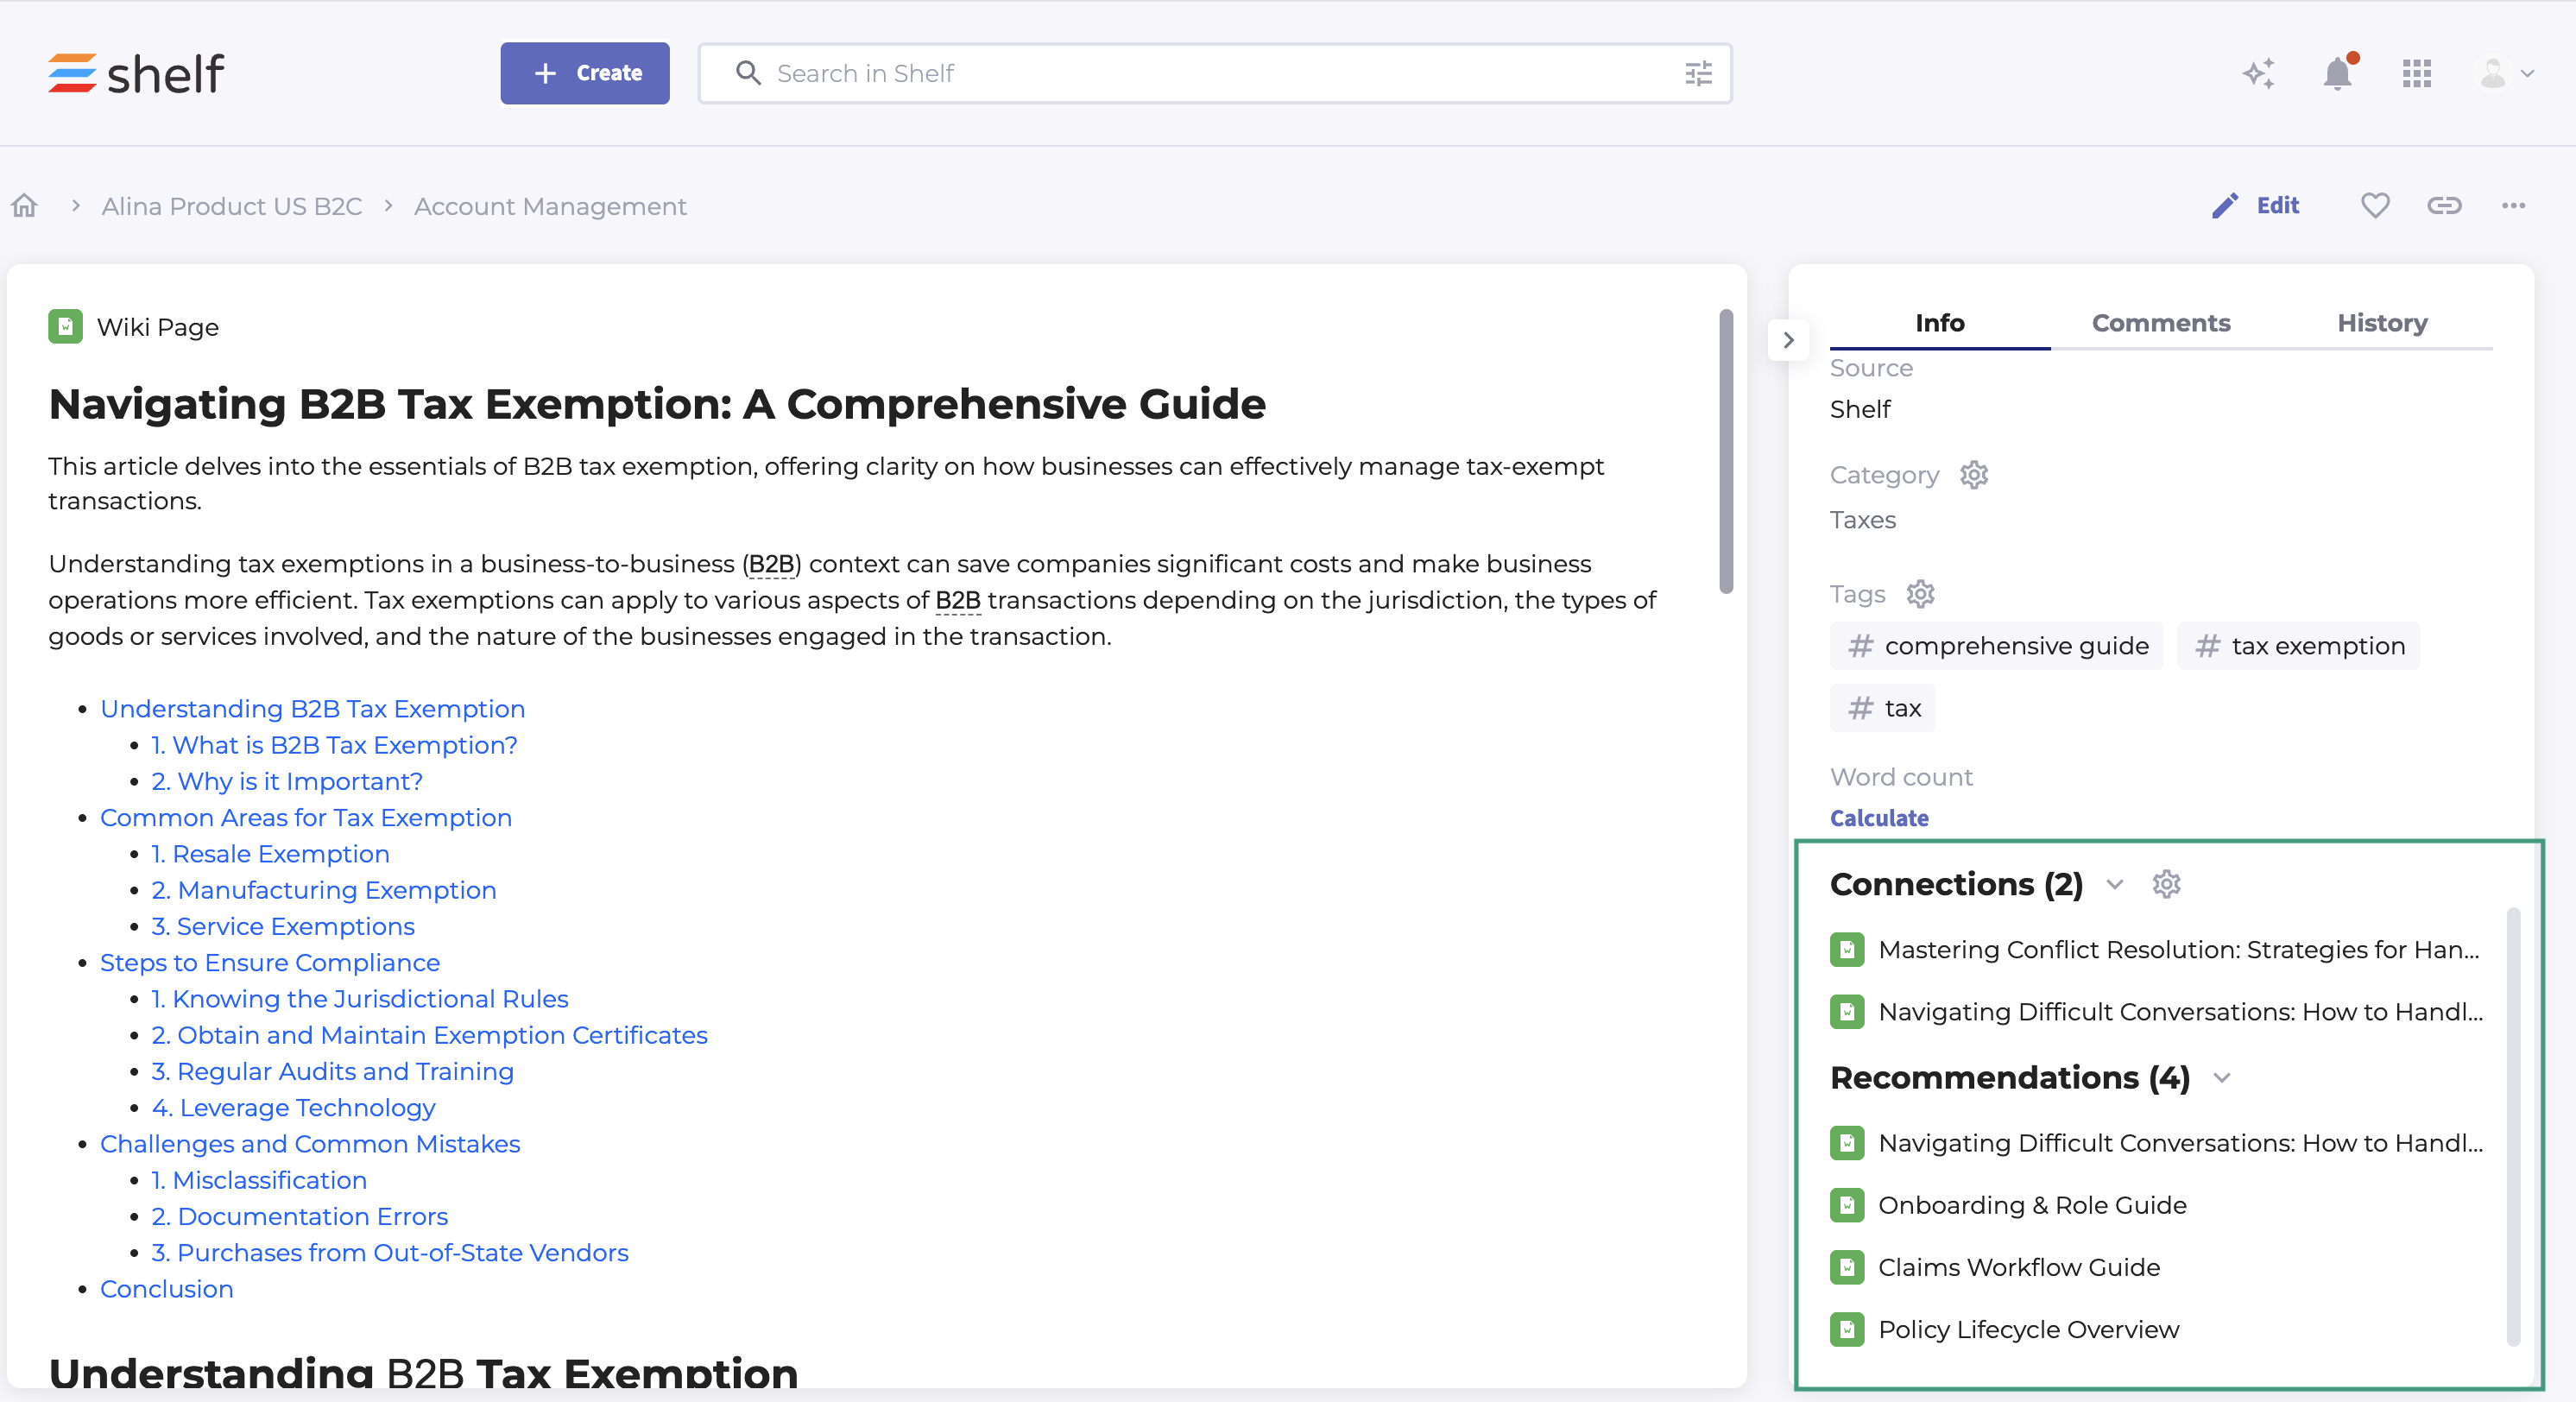Switch to the Comments tab
This screenshot has width=2576, height=1402.
2160,323
